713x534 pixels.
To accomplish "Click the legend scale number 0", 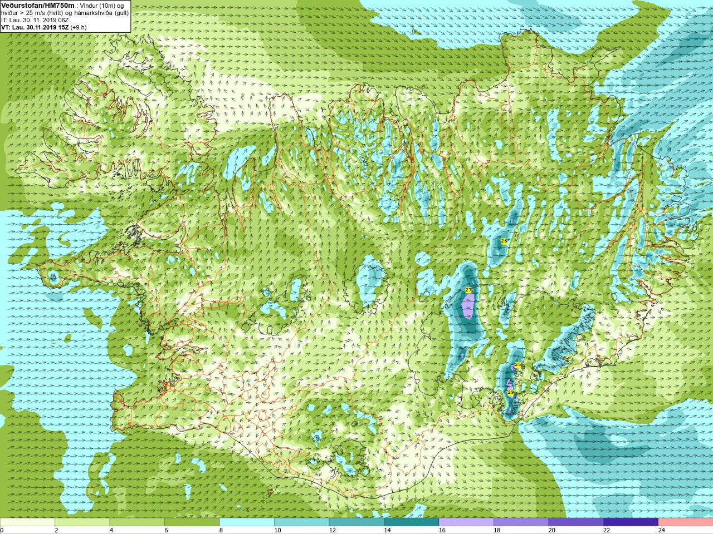I will 2,530.
